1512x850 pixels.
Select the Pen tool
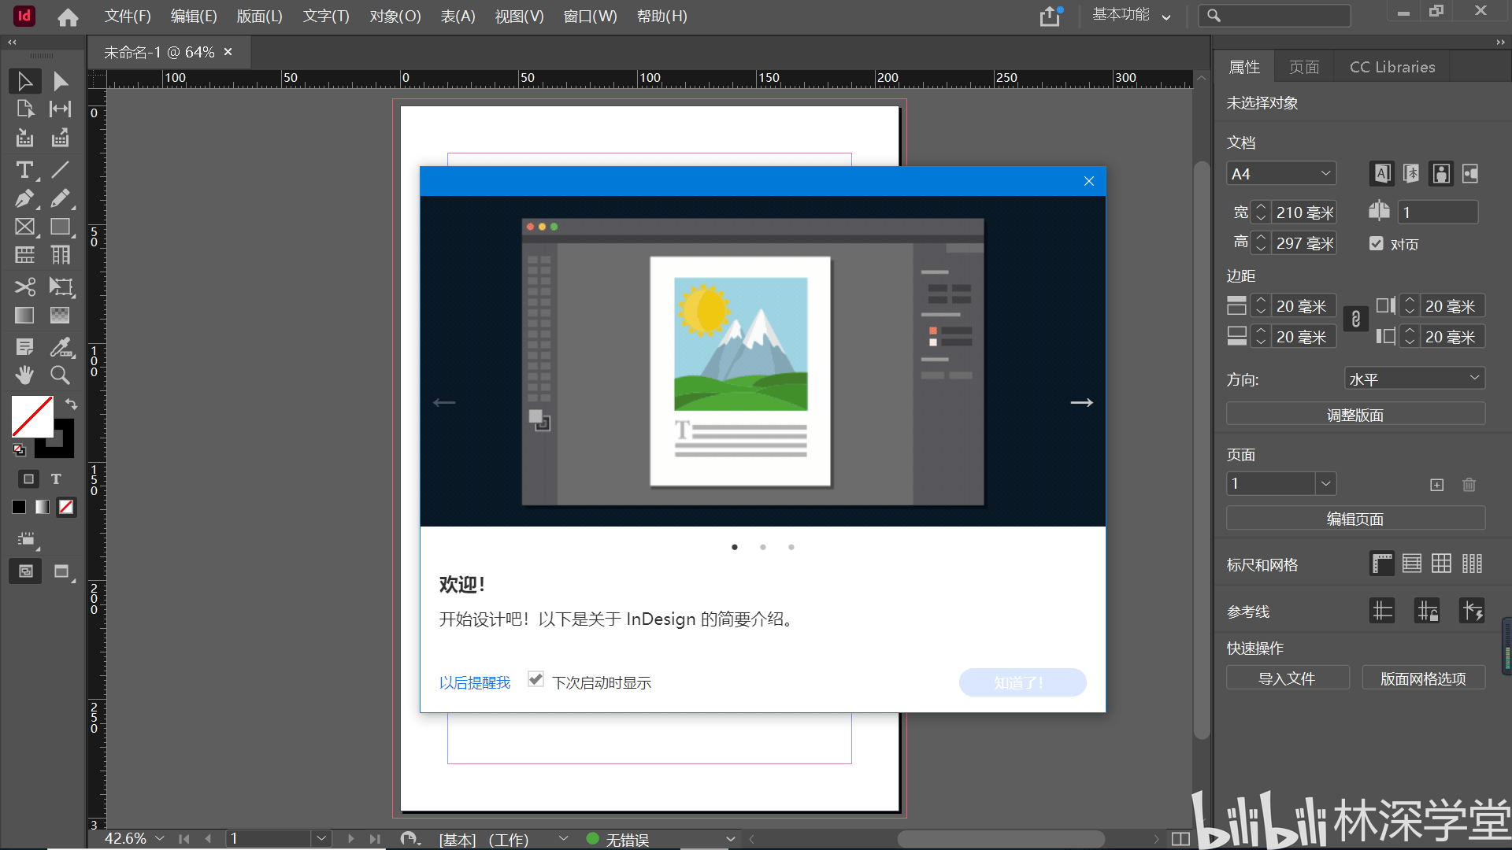click(x=24, y=198)
